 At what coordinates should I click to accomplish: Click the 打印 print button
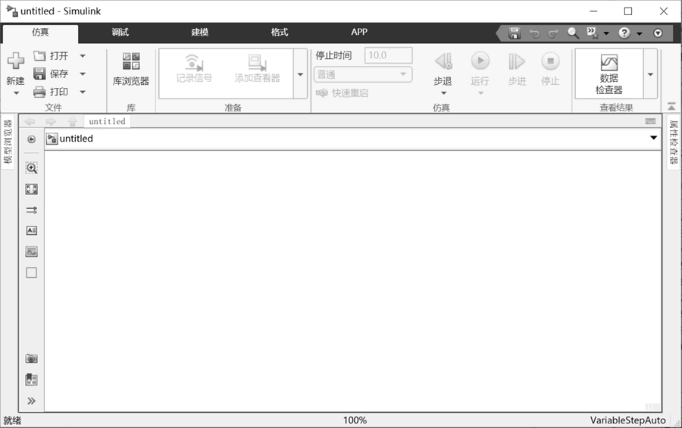tap(52, 92)
